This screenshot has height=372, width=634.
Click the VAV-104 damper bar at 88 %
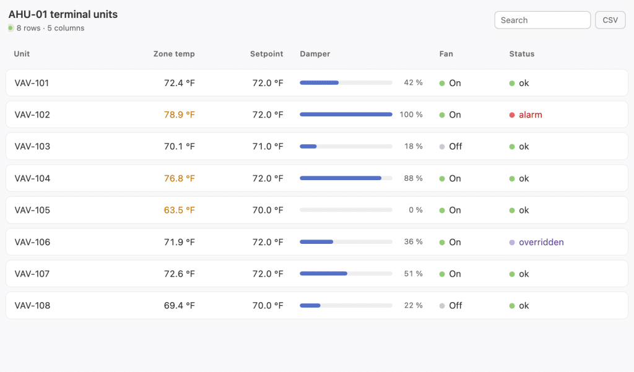[346, 178]
